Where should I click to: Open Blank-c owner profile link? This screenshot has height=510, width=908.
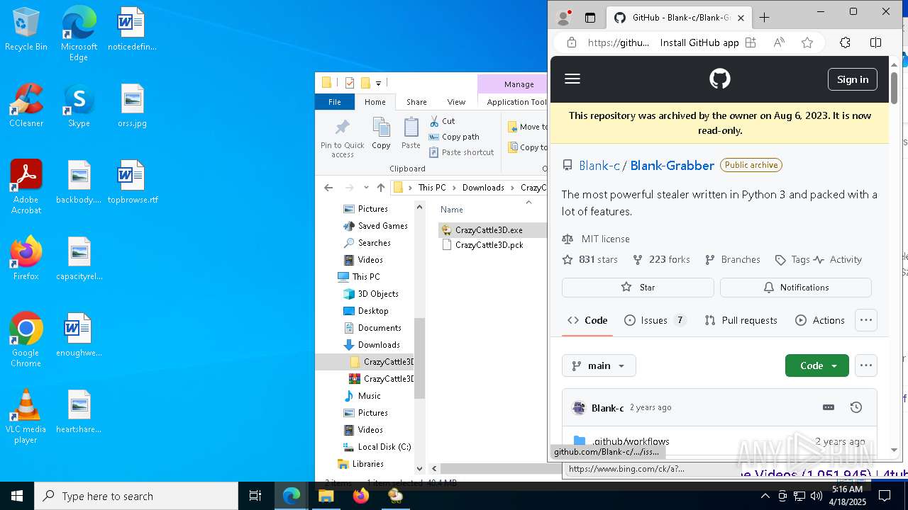(599, 165)
